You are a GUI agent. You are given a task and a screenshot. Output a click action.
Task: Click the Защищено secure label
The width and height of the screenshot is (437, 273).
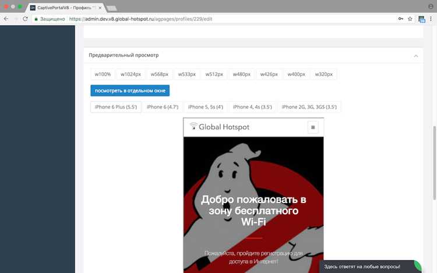pos(52,19)
